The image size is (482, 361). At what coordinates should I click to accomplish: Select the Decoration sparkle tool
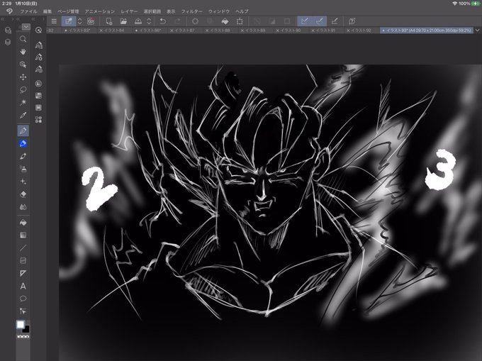(x=23, y=182)
